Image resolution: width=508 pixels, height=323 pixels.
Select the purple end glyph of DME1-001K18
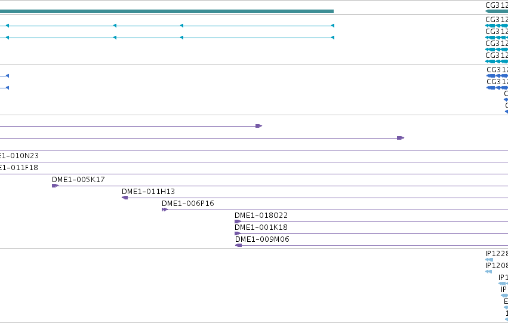(x=238, y=233)
